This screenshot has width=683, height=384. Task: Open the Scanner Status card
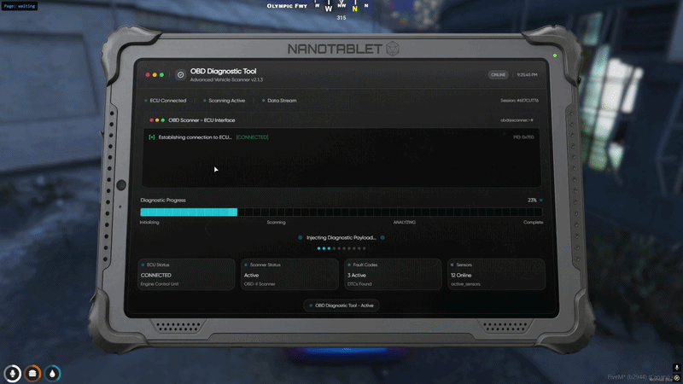coord(289,274)
